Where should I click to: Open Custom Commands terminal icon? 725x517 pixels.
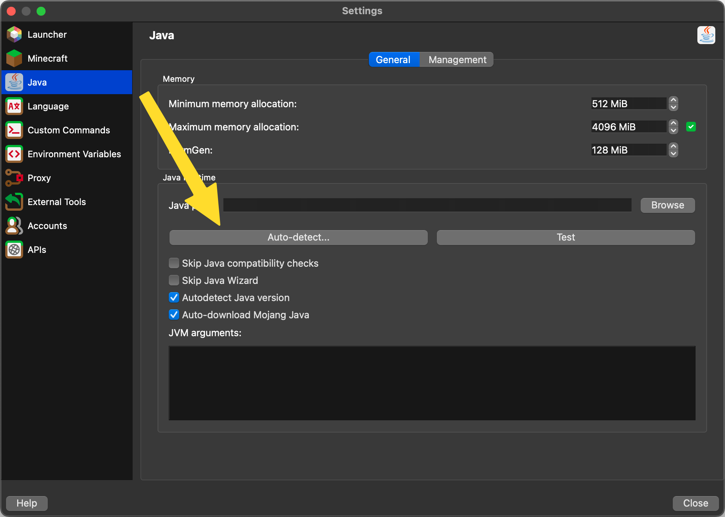click(x=14, y=130)
